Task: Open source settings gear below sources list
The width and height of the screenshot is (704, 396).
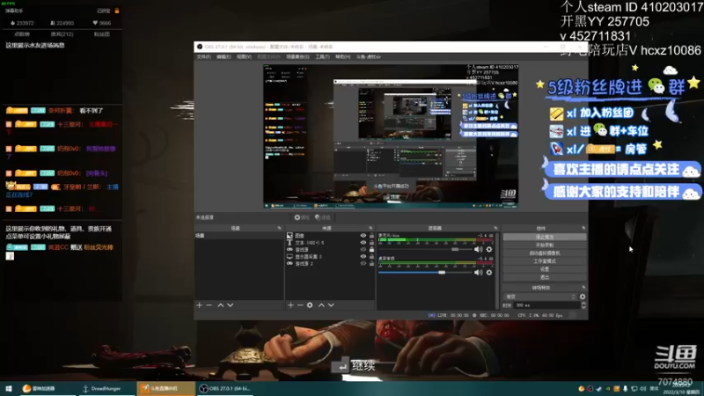Action: point(310,305)
